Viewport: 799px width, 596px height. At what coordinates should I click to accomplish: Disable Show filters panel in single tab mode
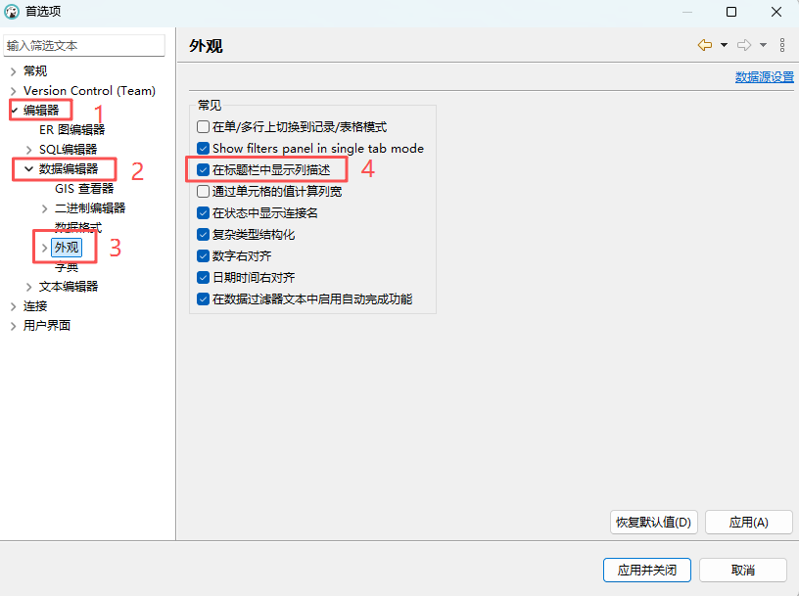204,149
